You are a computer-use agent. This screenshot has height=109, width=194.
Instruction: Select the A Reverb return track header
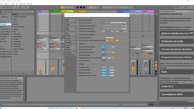pos(123,12)
